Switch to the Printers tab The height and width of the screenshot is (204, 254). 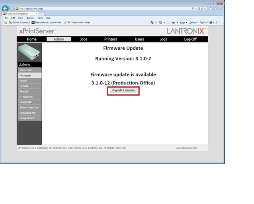pos(110,39)
